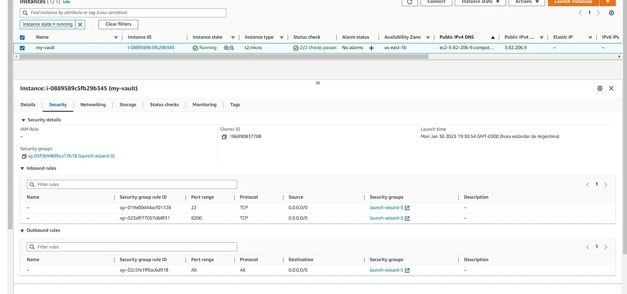This screenshot has height=294, width=627.
Task: Collapse the Security details section
Action: pos(23,120)
